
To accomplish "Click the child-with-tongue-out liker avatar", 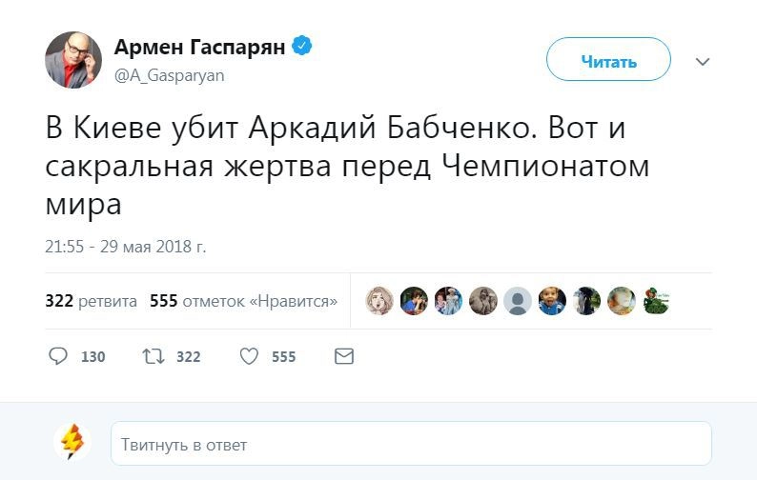I will (551, 301).
